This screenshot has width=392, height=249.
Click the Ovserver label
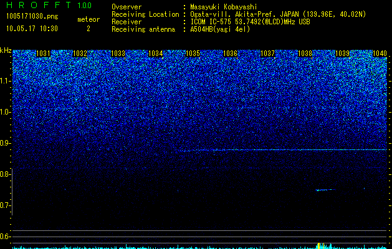(x=127, y=7)
